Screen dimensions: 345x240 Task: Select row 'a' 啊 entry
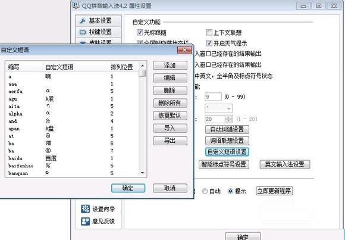pos(72,76)
